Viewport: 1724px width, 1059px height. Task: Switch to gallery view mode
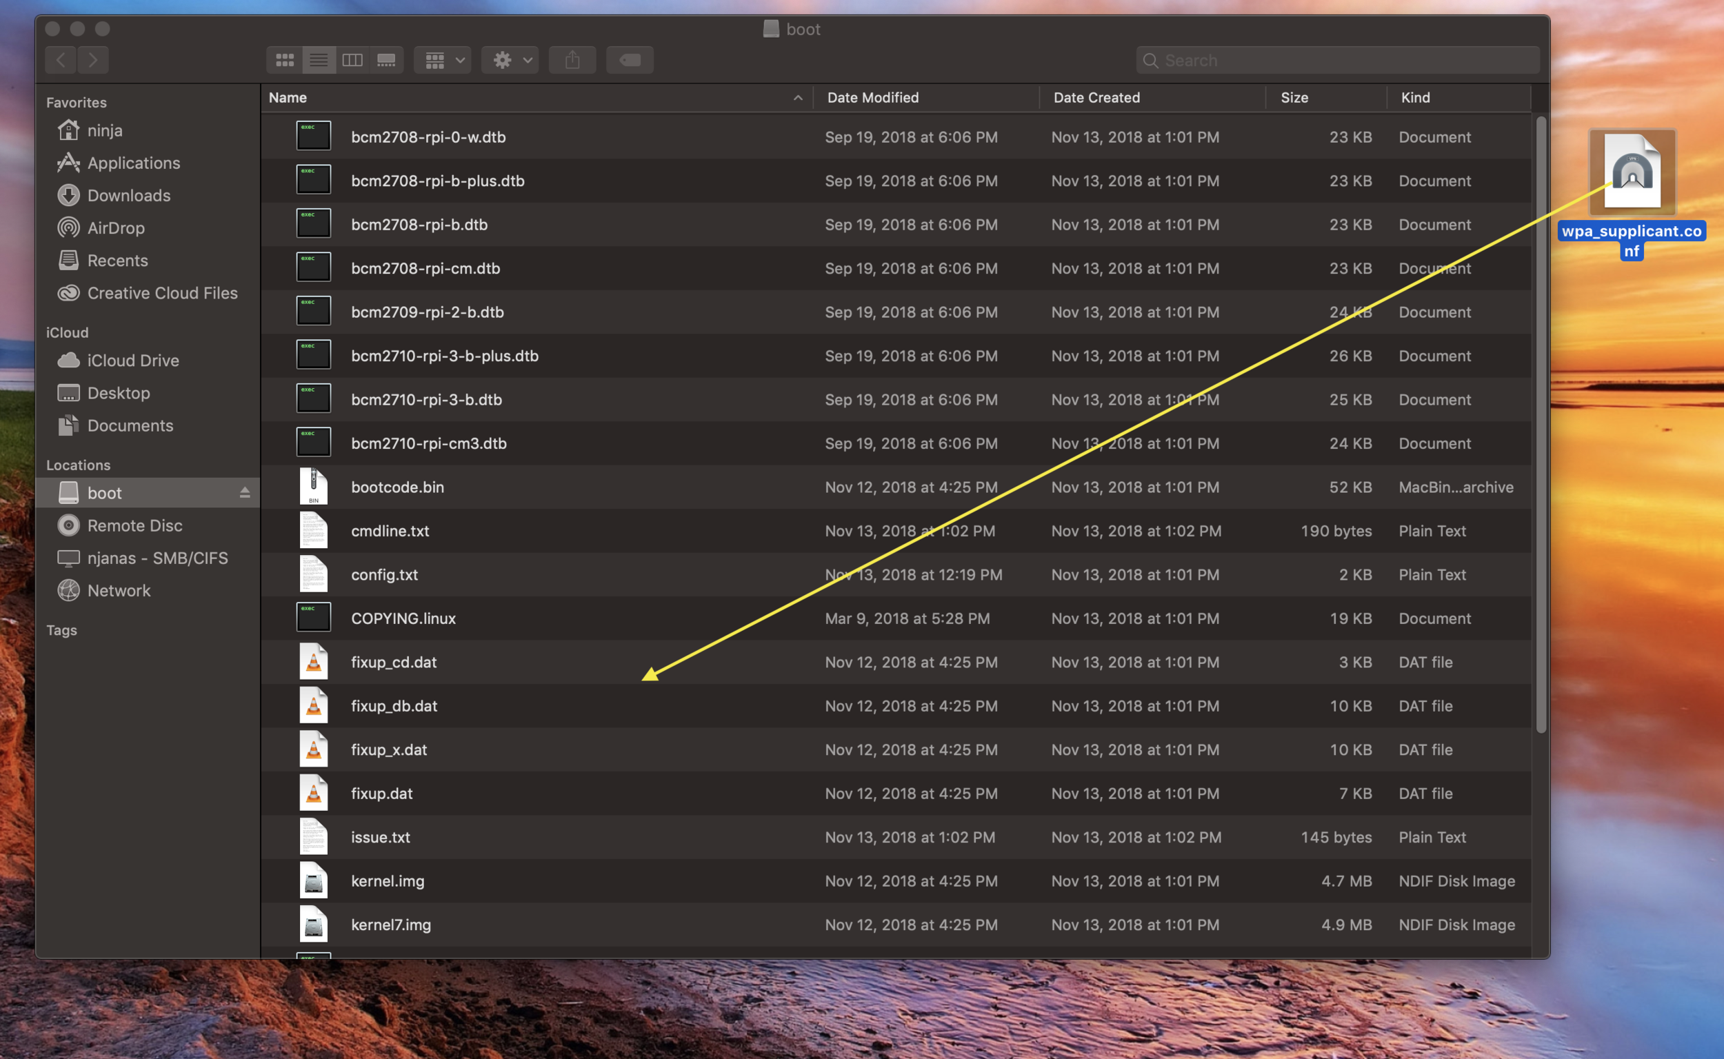click(x=386, y=60)
